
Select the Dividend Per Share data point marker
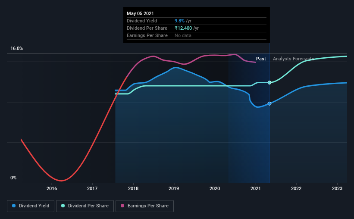click(269, 83)
